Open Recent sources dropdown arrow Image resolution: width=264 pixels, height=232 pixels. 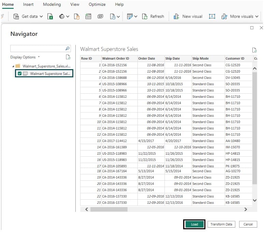coord(118,16)
